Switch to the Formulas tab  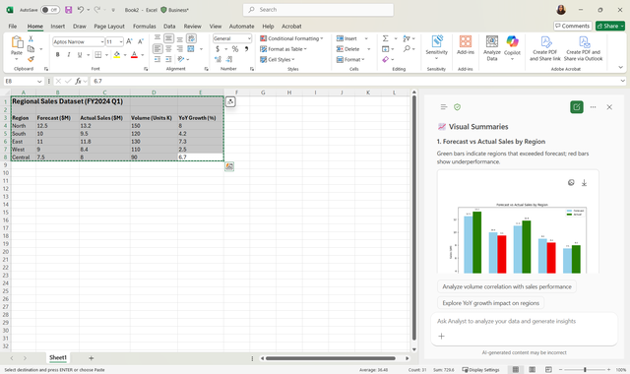(145, 27)
